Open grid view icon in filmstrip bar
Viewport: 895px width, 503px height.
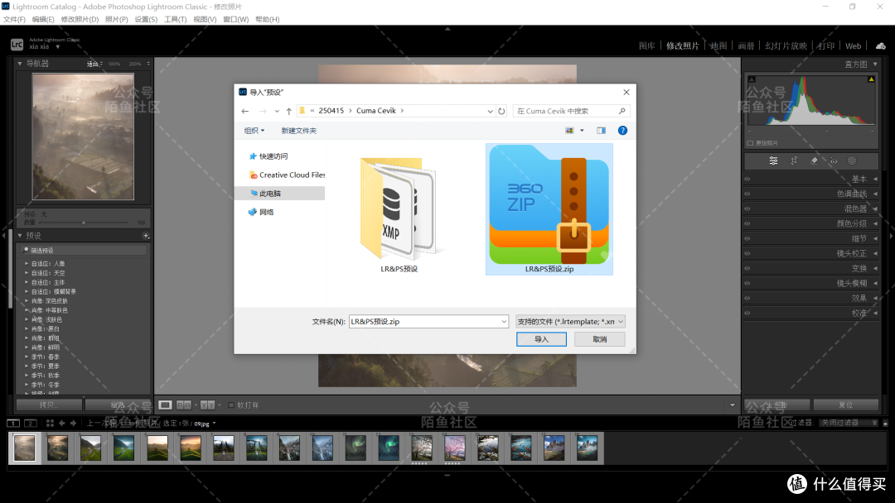tap(51, 424)
